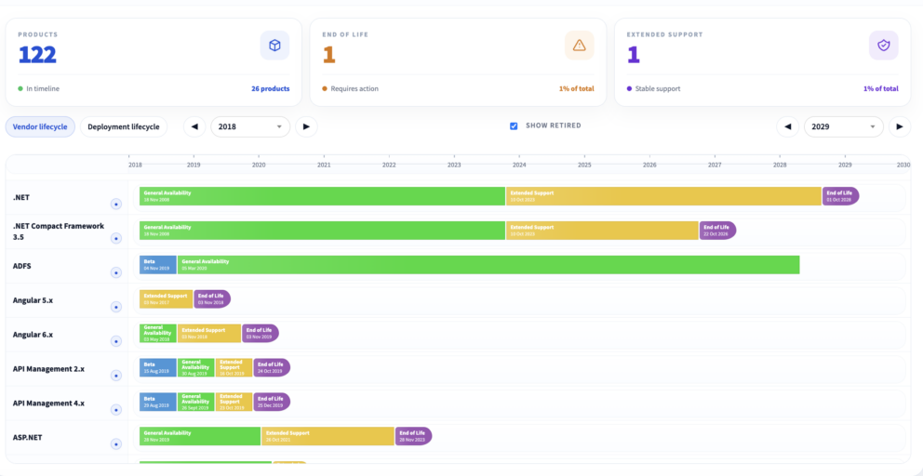Click purple 1% of total in Extended Support card
This screenshot has height=476, width=923.
(x=880, y=89)
